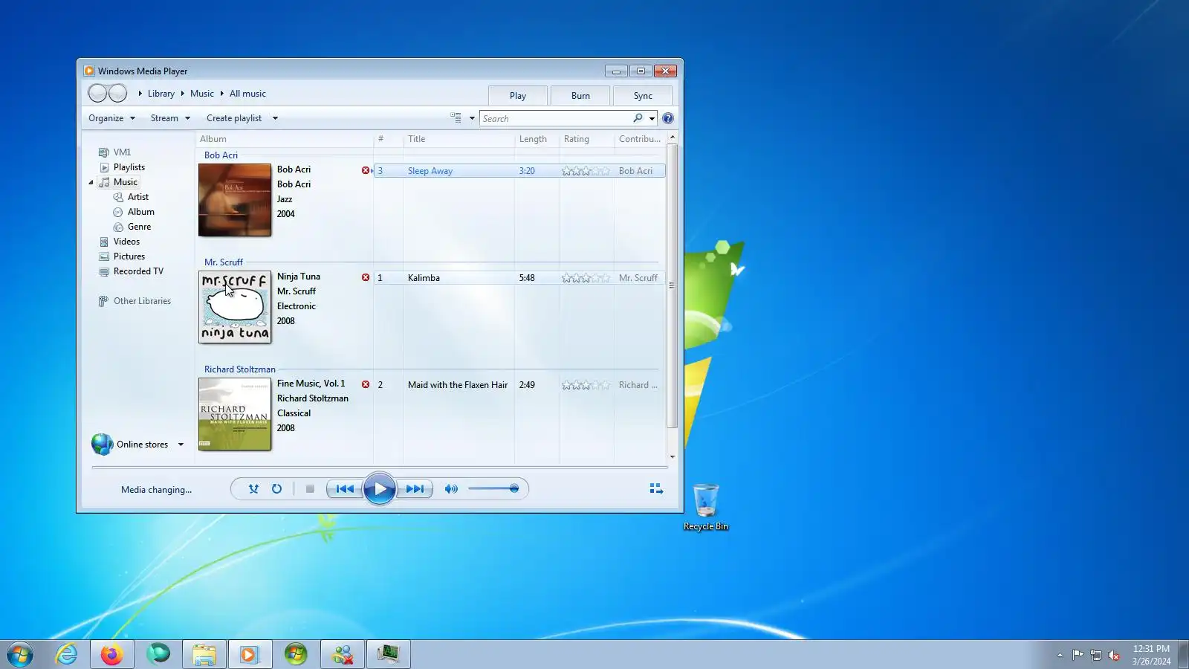Skip to the previous track
The image size is (1189, 669).
click(x=345, y=489)
